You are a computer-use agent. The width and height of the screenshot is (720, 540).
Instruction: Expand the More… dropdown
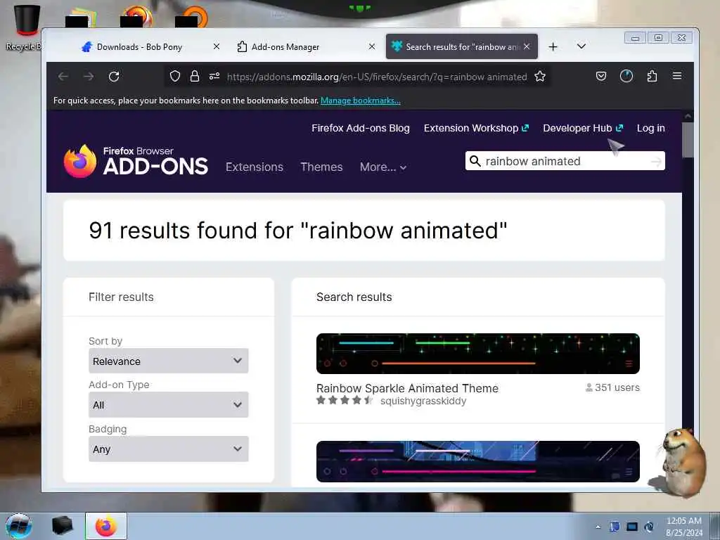pyautogui.click(x=383, y=167)
